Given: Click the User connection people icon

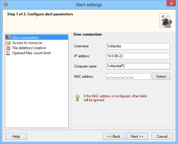Looking at the screenshot, I should tap(8, 37).
